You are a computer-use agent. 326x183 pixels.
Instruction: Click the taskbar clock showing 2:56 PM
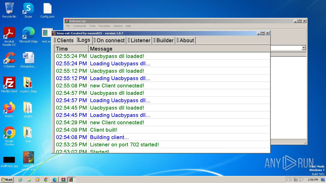point(313,180)
